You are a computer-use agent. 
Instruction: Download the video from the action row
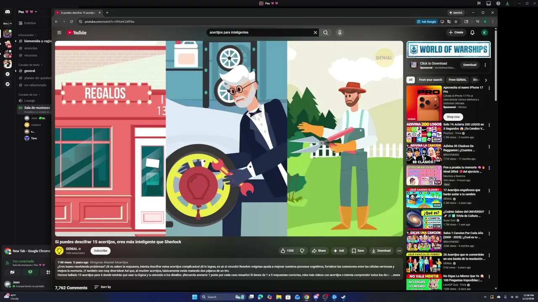point(381,250)
